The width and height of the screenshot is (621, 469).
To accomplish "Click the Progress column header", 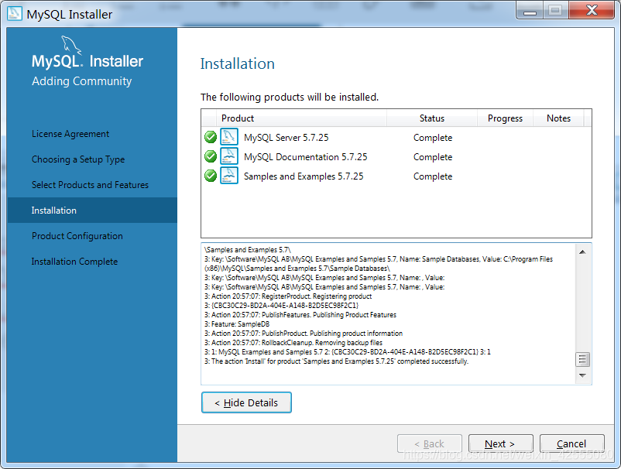I will [505, 118].
